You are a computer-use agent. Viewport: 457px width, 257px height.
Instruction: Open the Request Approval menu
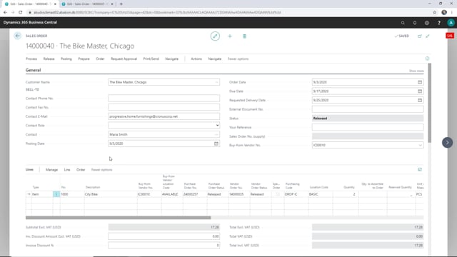[x=124, y=59]
